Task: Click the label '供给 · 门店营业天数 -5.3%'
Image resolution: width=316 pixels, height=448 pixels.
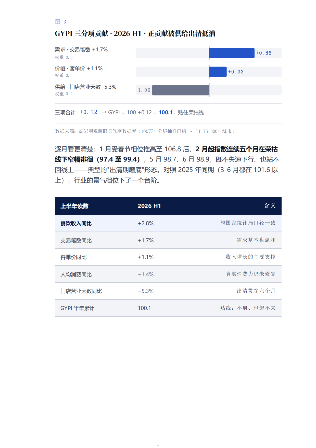Action: point(85,87)
